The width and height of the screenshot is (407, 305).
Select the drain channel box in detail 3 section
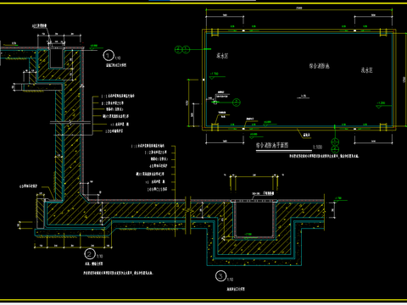(254, 219)
